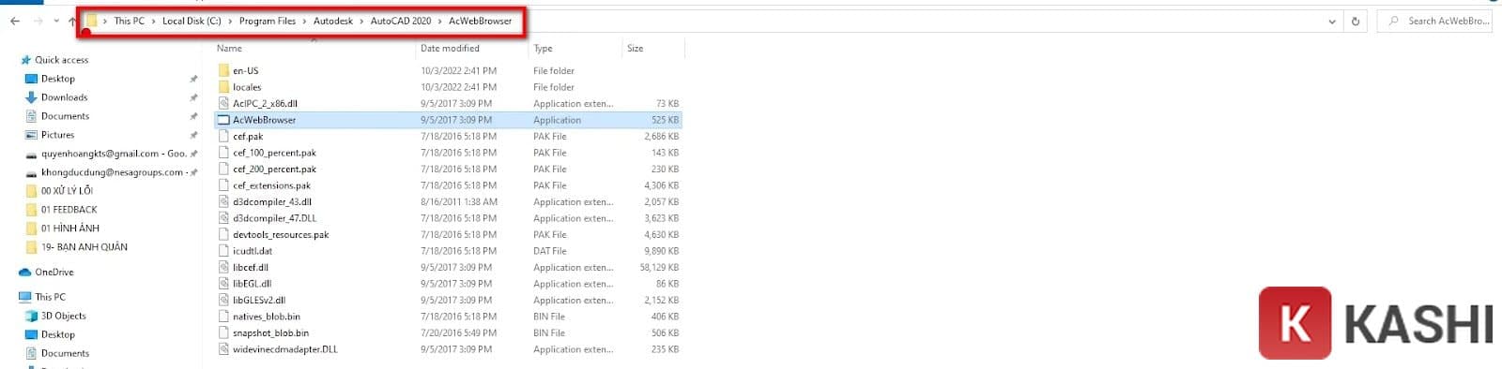Select widevinecdmadapter.DLL file icon
1502x369 pixels.
(x=223, y=349)
